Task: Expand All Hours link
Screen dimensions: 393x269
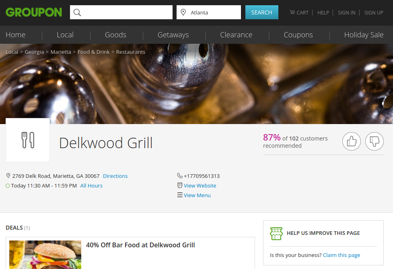Action: coord(91,185)
